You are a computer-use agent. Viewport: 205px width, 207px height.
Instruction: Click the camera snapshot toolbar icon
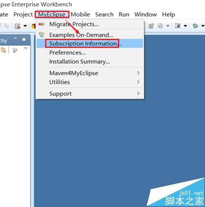tap(178, 26)
